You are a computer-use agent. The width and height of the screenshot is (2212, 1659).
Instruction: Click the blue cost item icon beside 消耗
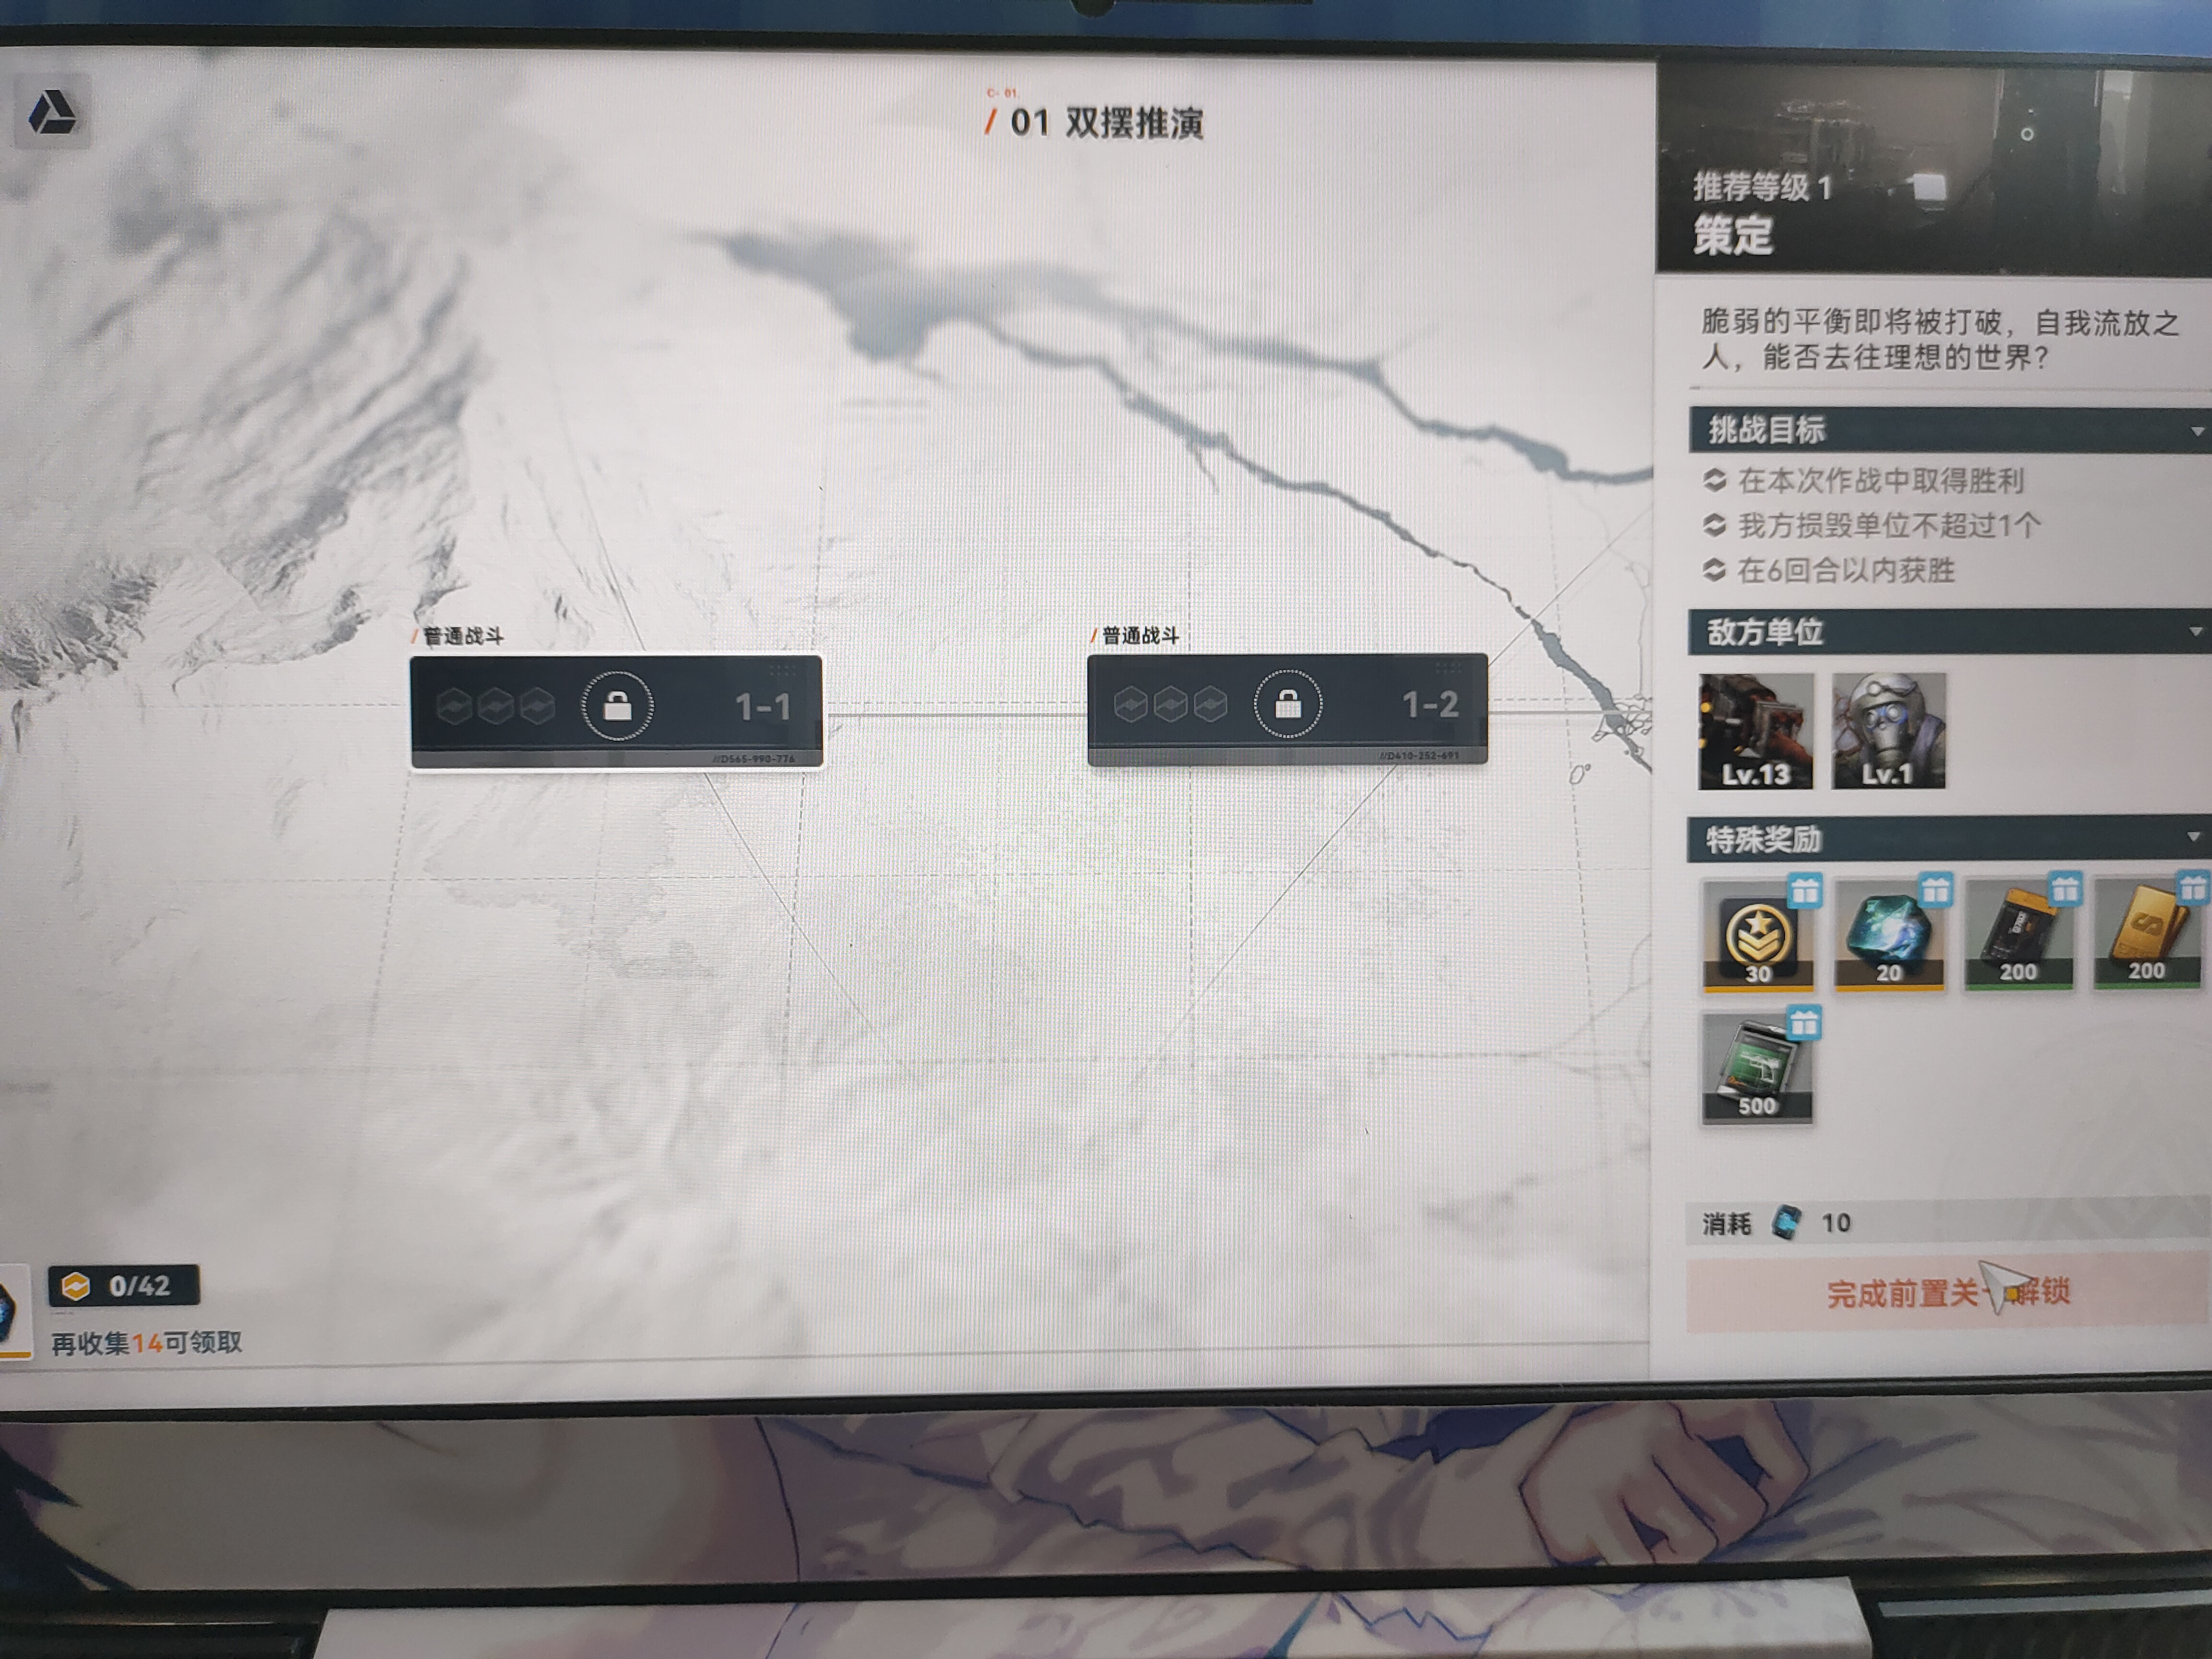click(x=1786, y=1222)
